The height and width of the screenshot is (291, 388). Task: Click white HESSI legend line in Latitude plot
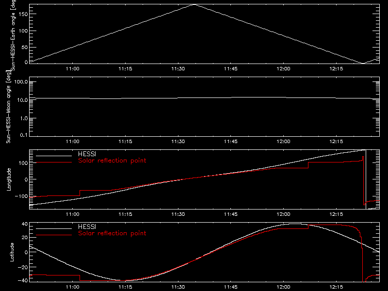[54, 228]
